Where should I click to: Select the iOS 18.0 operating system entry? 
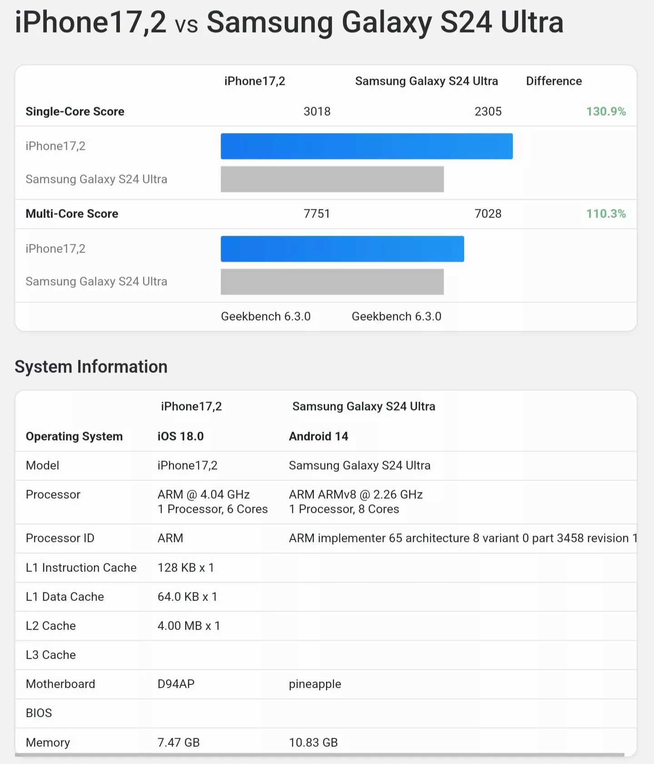pyautogui.click(x=180, y=437)
